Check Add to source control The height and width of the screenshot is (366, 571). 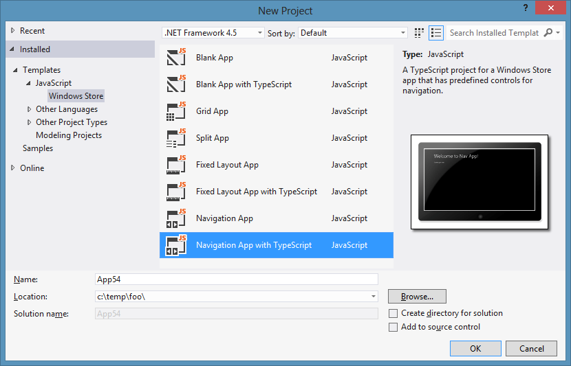tap(393, 327)
